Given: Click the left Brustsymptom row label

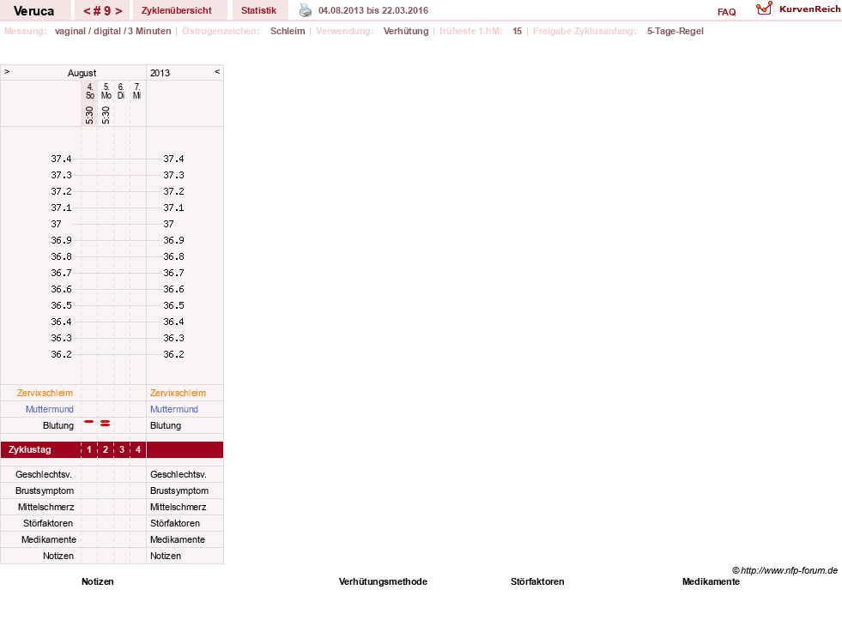Looking at the screenshot, I should coord(45,491).
